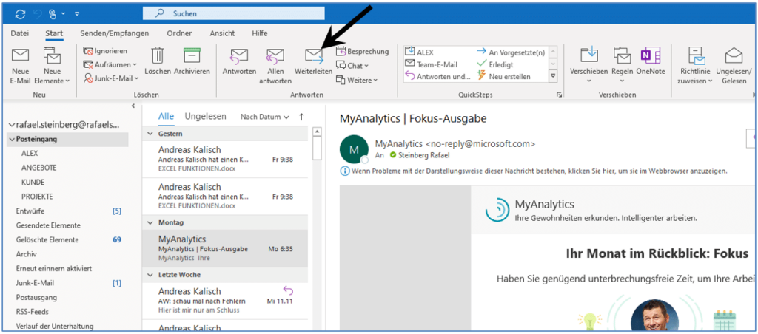
Task: Open the Verschieben menu
Action: 588,66
